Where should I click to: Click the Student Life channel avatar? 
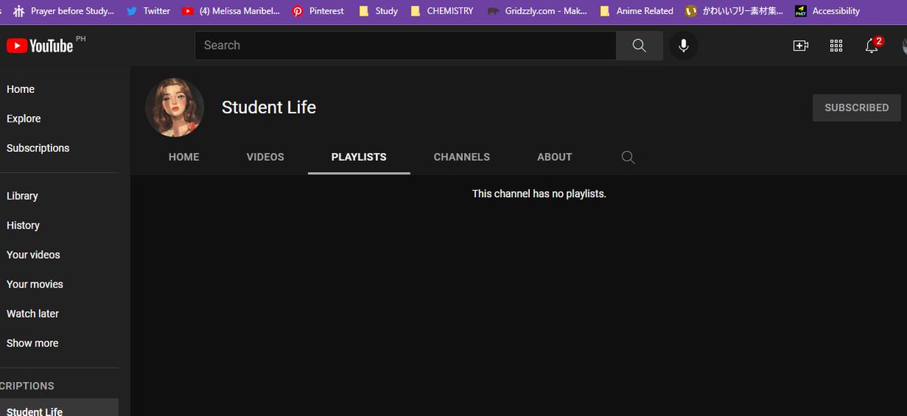(175, 107)
